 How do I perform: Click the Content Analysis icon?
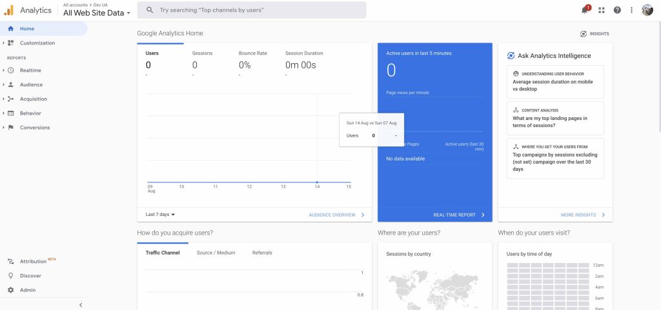(516, 110)
